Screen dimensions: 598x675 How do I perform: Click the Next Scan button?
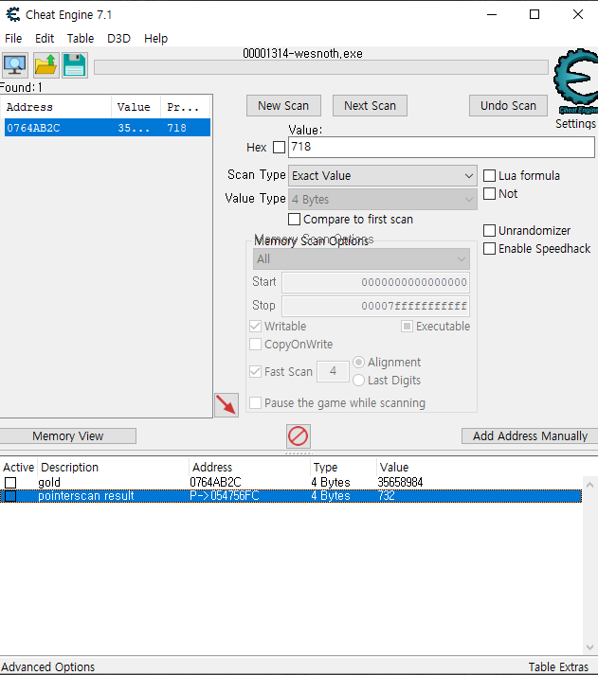coord(370,105)
